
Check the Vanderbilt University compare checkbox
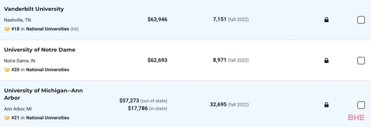pos(361,20)
